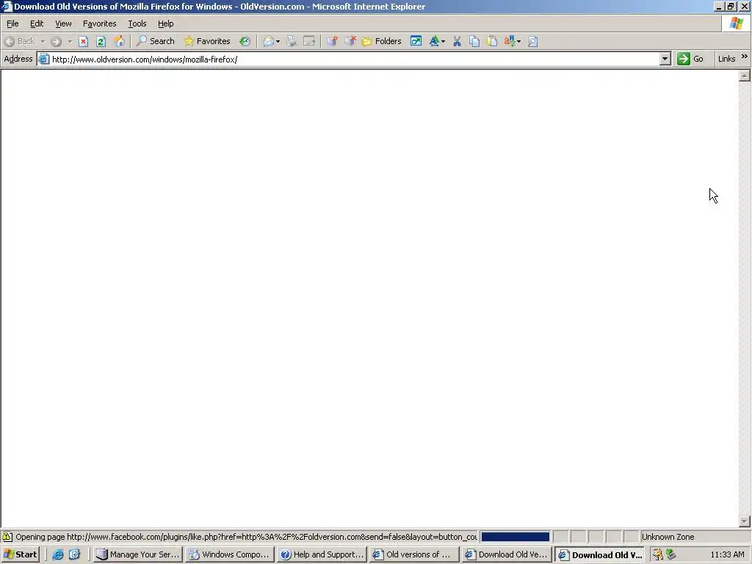Click the Go button

pos(690,59)
